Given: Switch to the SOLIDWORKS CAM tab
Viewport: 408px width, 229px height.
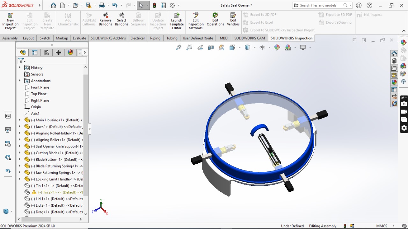Looking at the screenshot, I should tap(249, 38).
